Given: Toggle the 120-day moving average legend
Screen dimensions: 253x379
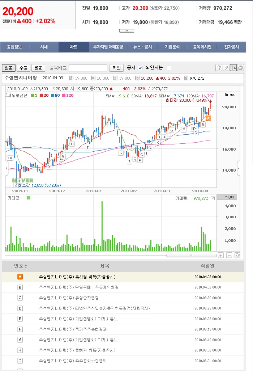Looking at the screenshot, I should click(x=68, y=96).
